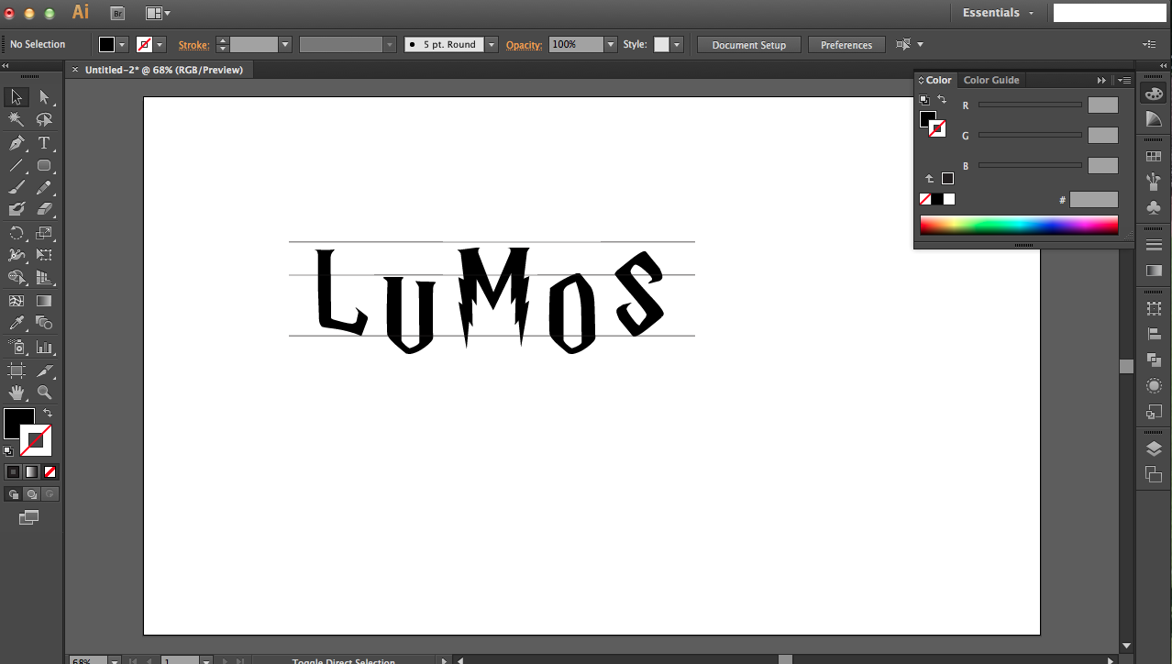Swap fill and stroke in toolbox
This screenshot has width=1172, height=664.
point(48,414)
